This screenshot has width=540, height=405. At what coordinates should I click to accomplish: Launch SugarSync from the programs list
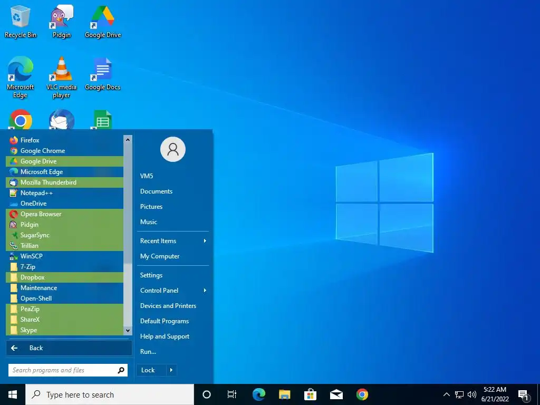[64, 235]
